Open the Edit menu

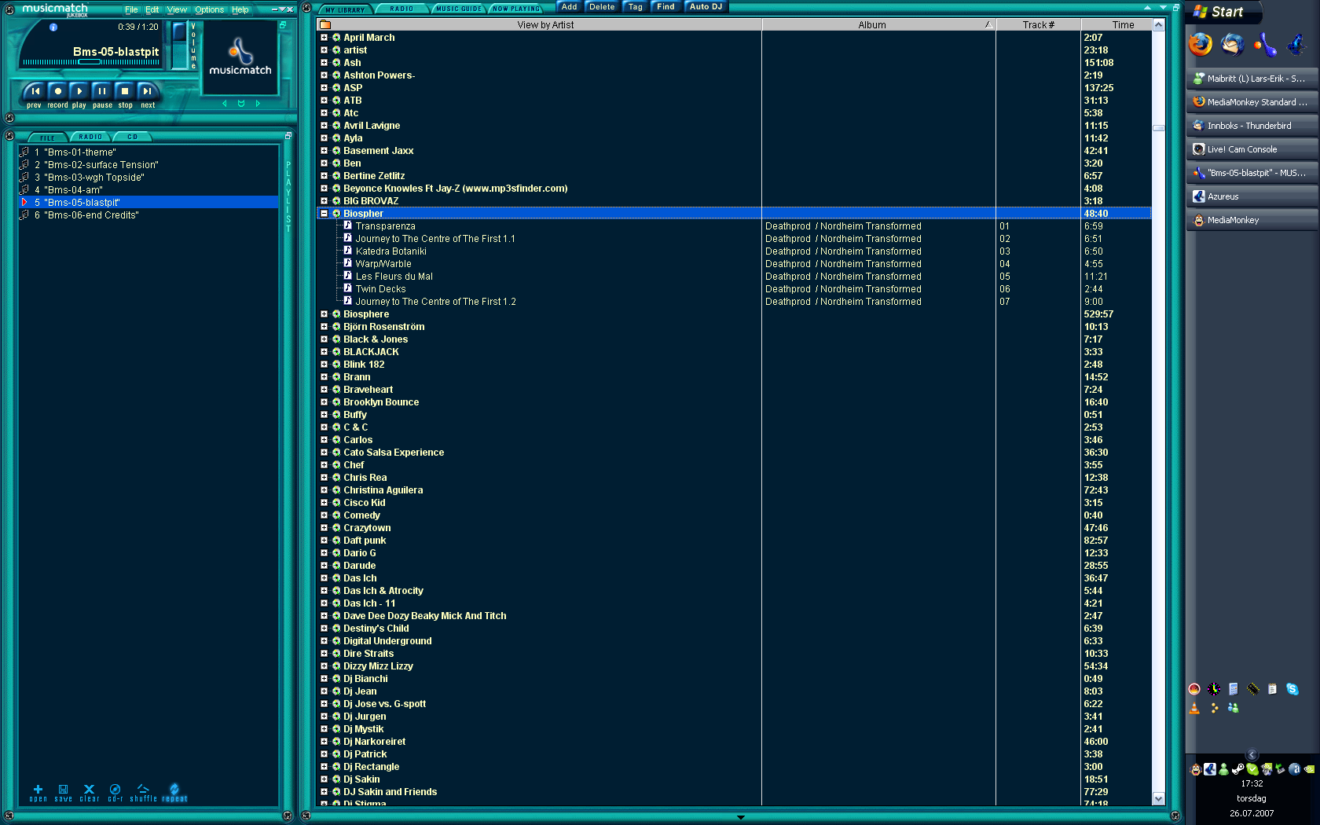152,10
